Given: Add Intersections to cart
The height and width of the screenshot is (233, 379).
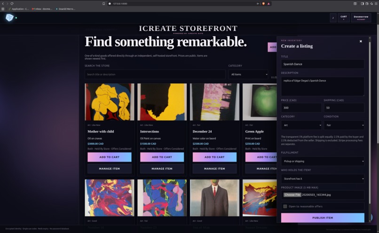Looking at the screenshot, I should (x=162, y=157).
